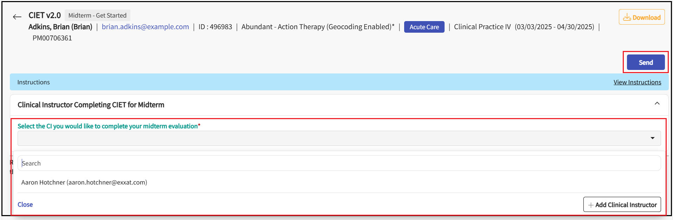Click the Close link in dropdown
This screenshot has height=220, width=673.
pos(25,205)
